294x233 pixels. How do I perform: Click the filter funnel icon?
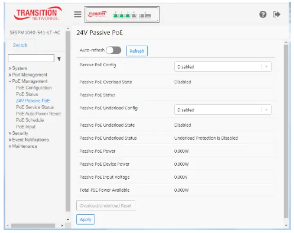click(x=59, y=59)
